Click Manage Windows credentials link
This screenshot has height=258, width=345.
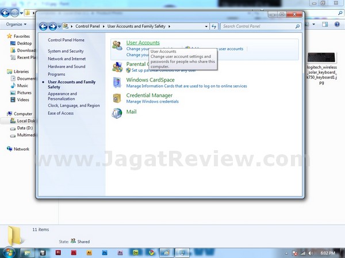pyautogui.click(x=152, y=101)
